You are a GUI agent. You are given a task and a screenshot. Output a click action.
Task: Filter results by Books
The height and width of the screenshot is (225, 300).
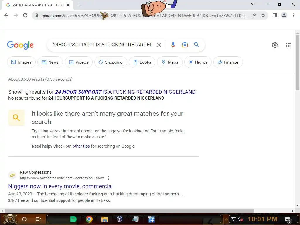point(142,62)
